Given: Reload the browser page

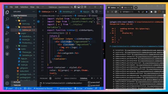Looking at the screenshot, I should (116, 12).
